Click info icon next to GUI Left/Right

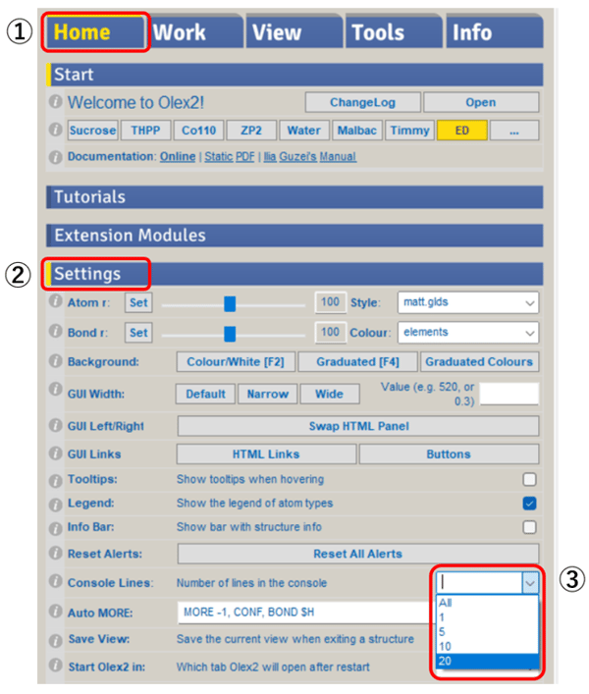55,425
